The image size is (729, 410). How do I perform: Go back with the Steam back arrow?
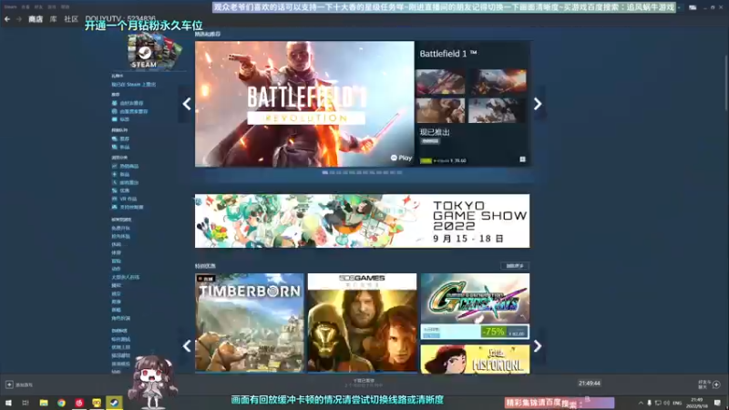tap(7, 19)
